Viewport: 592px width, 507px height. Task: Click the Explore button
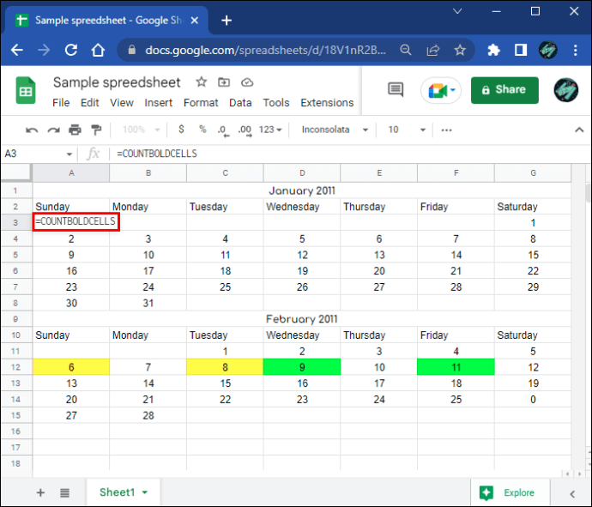(510, 492)
